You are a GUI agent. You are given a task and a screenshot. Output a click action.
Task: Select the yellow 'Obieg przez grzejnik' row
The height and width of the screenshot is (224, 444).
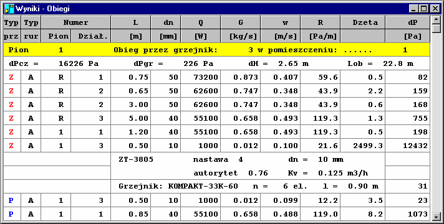pos(216,50)
